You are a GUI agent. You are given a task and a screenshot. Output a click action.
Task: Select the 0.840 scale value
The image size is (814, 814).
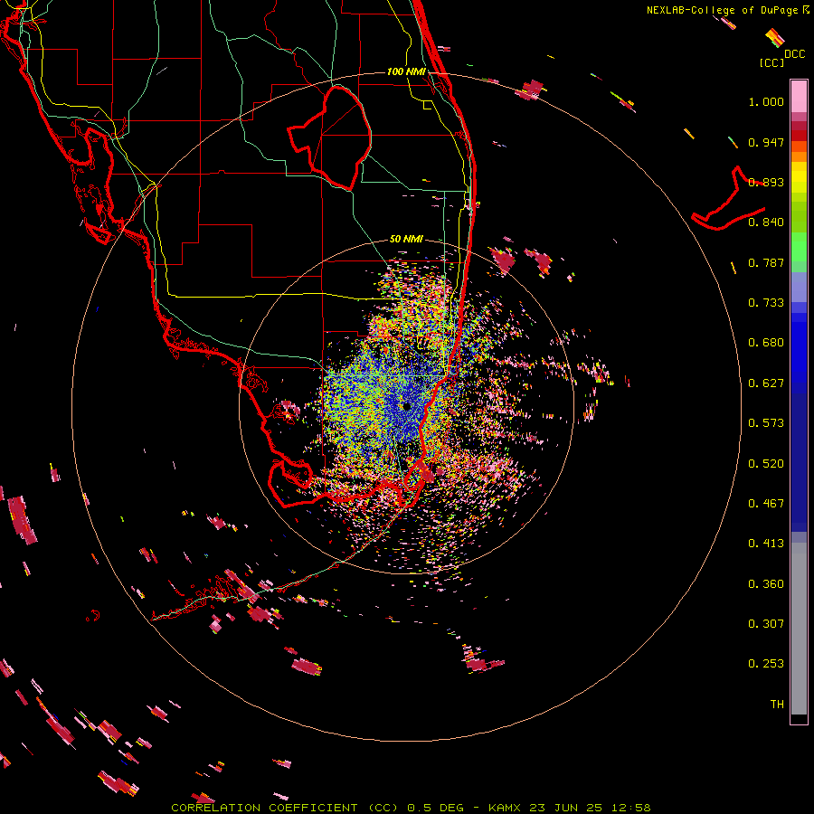[x=766, y=222]
